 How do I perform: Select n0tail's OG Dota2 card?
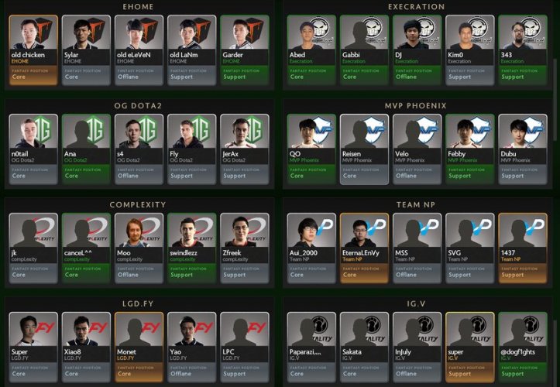tap(33, 149)
